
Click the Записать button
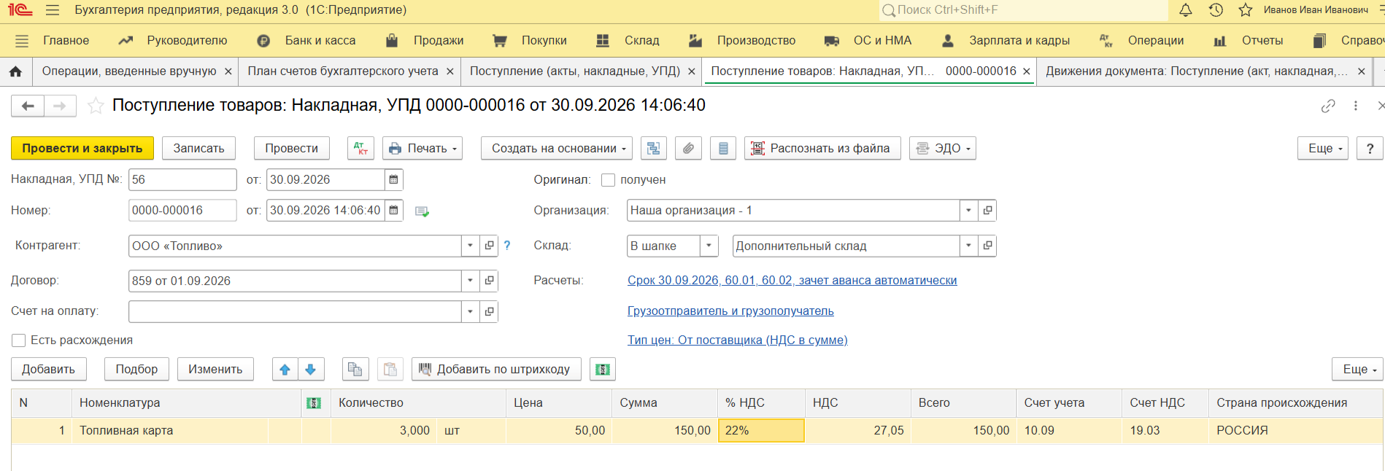(198, 148)
